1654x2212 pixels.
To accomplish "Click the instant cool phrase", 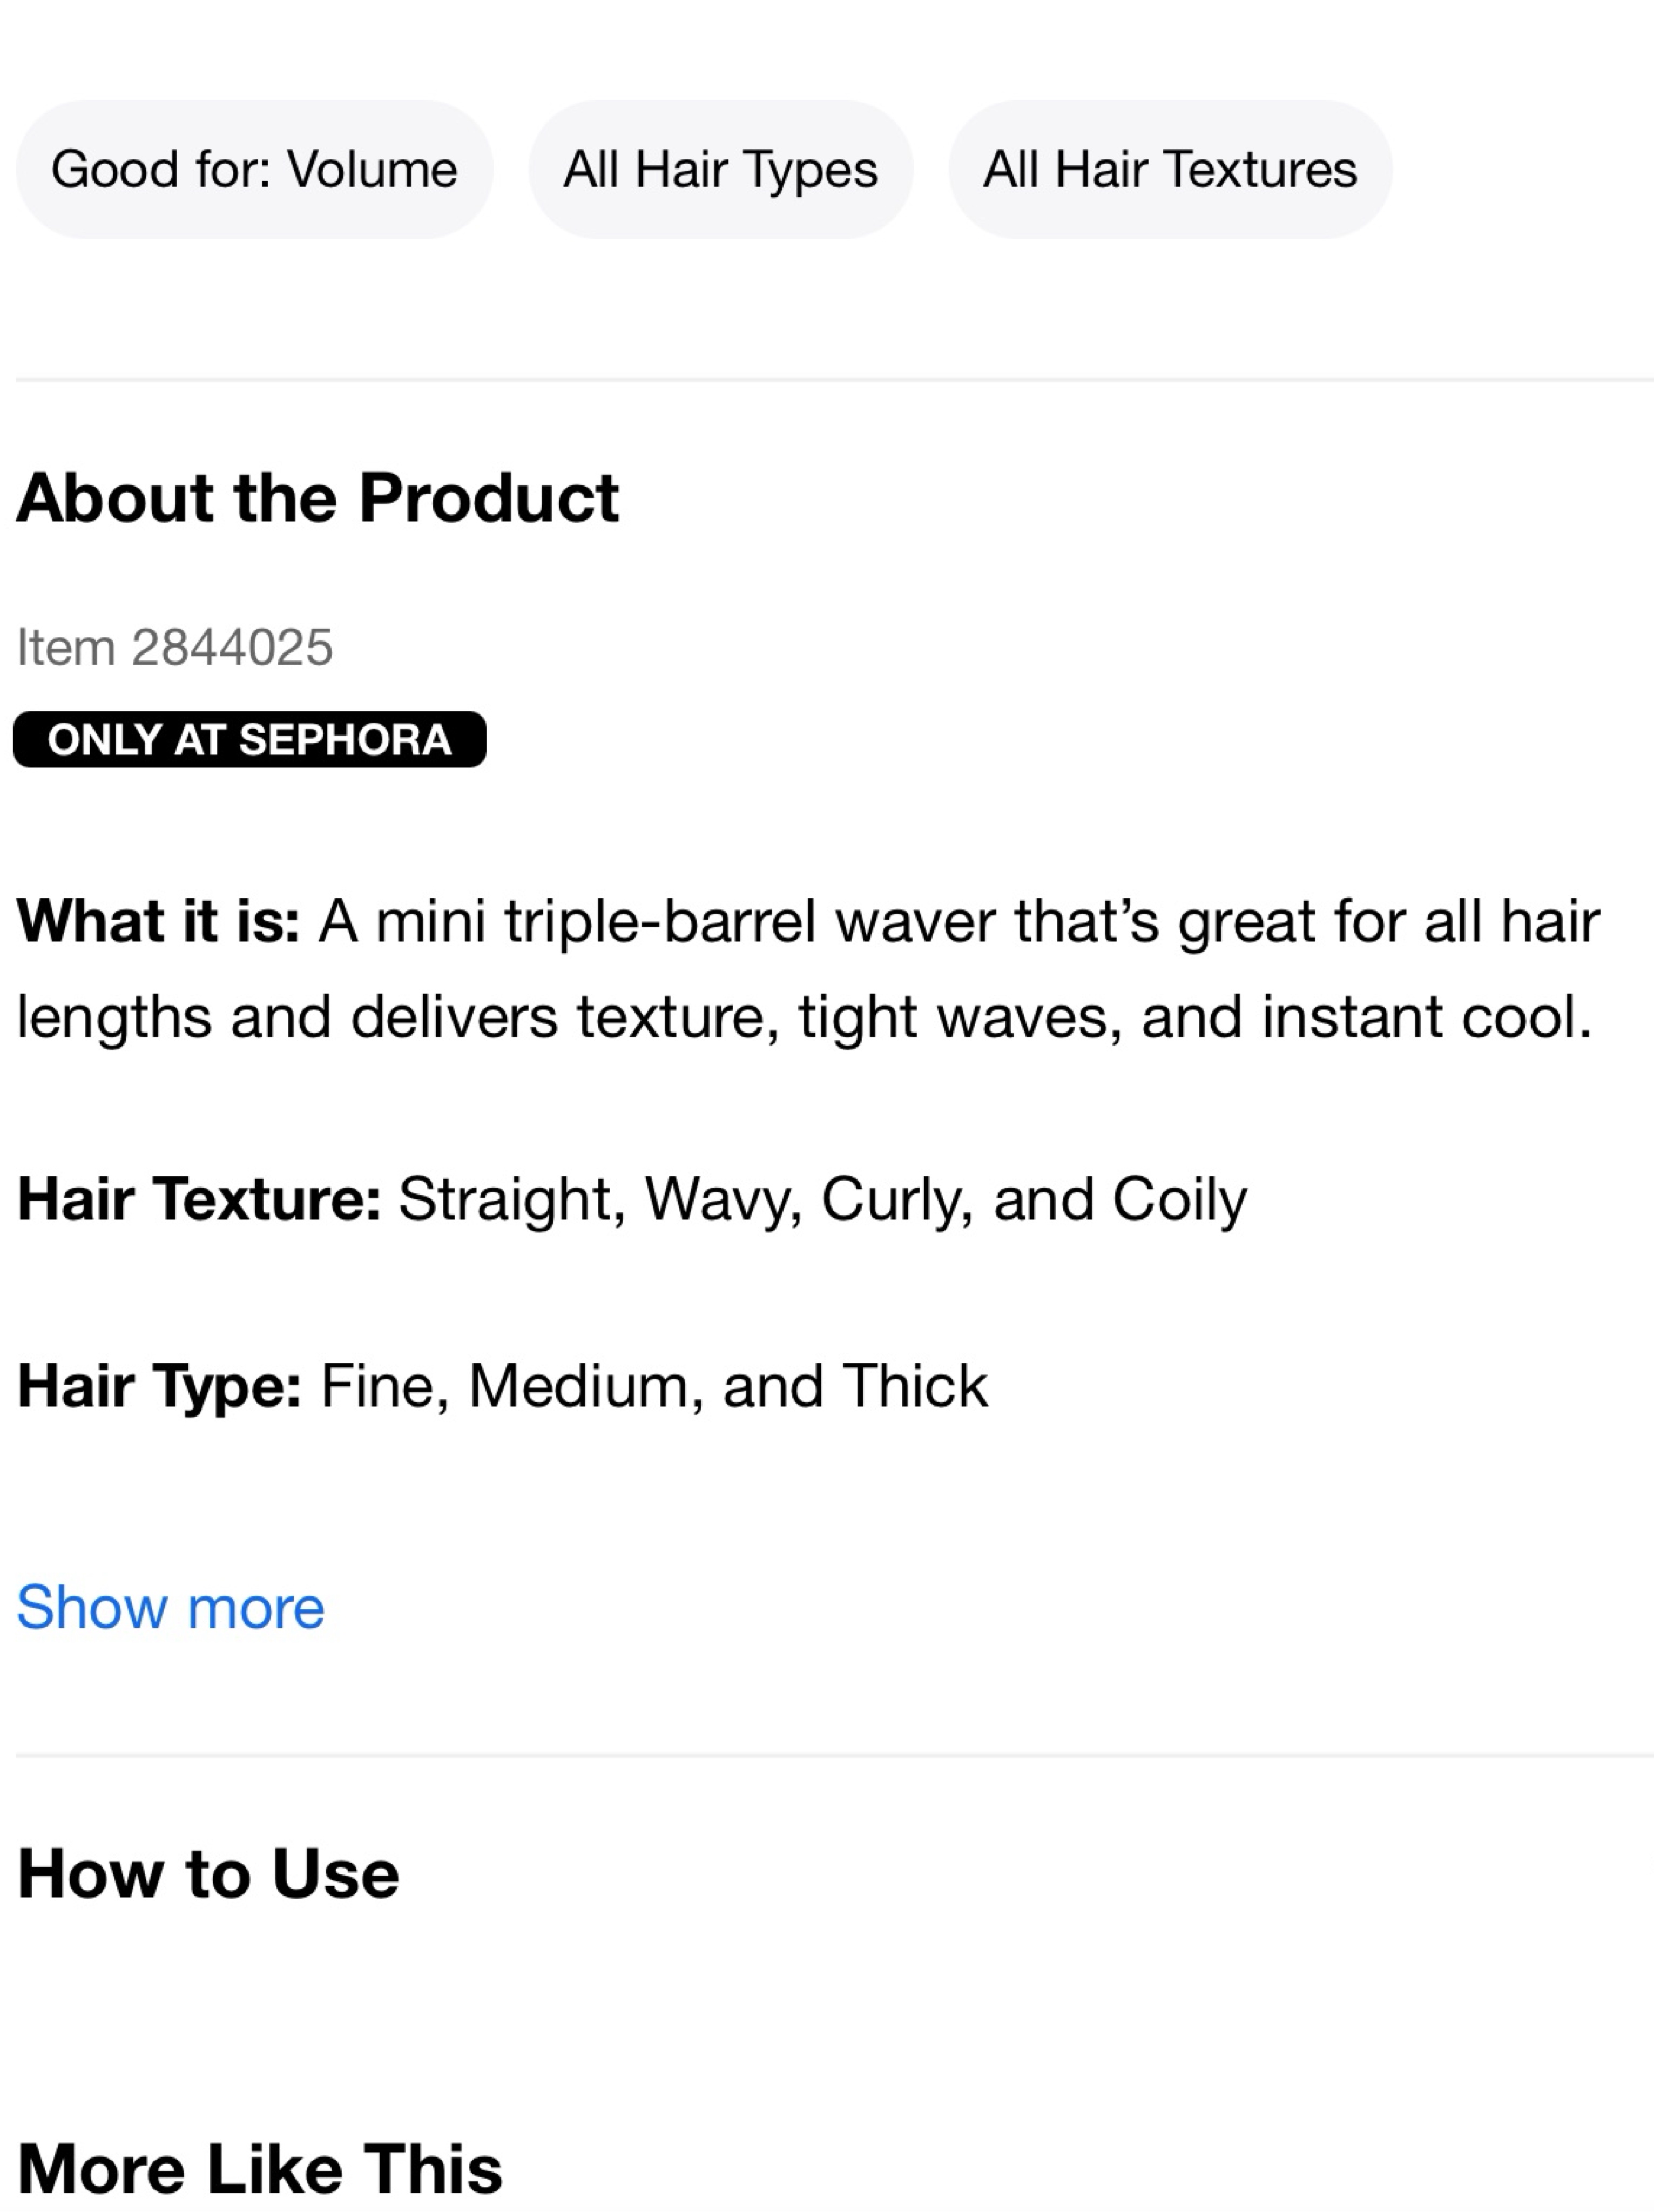I will 1426,1017.
